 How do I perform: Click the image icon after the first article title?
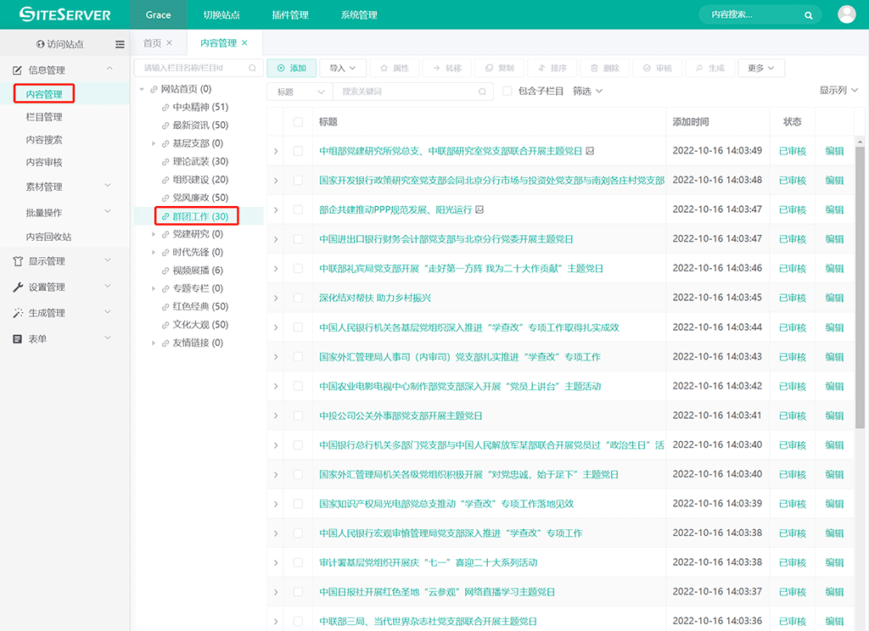[x=590, y=151]
